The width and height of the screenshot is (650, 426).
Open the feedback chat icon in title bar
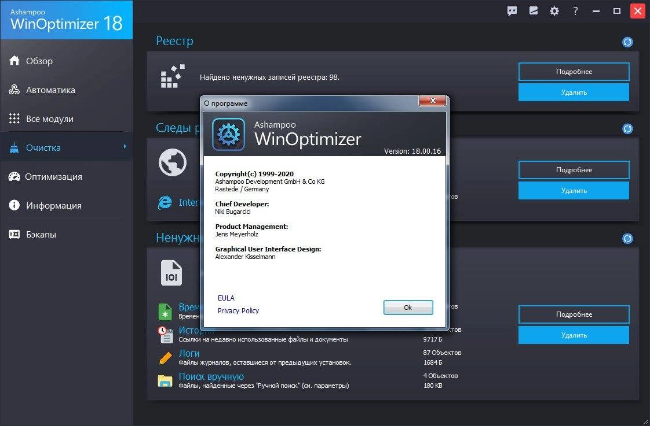(512, 11)
